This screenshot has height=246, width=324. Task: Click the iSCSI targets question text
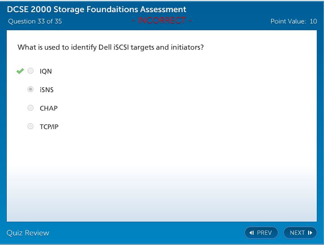[x=110, y=47]
